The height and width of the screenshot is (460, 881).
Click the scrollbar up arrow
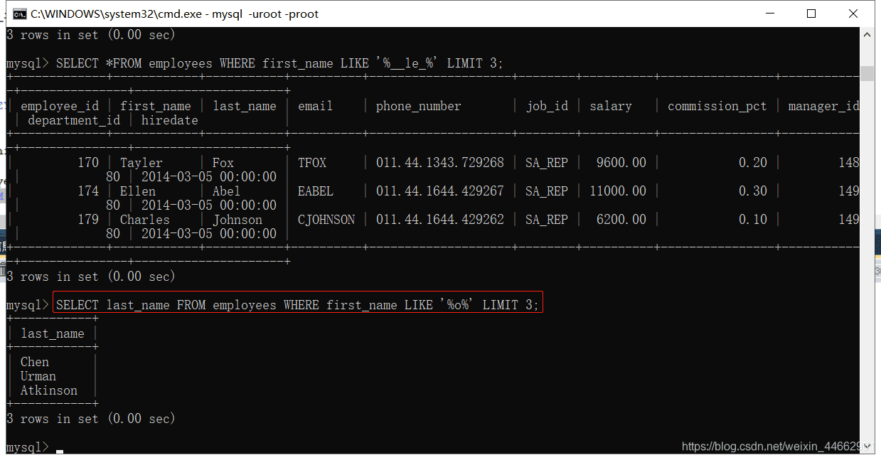[867, 34]
